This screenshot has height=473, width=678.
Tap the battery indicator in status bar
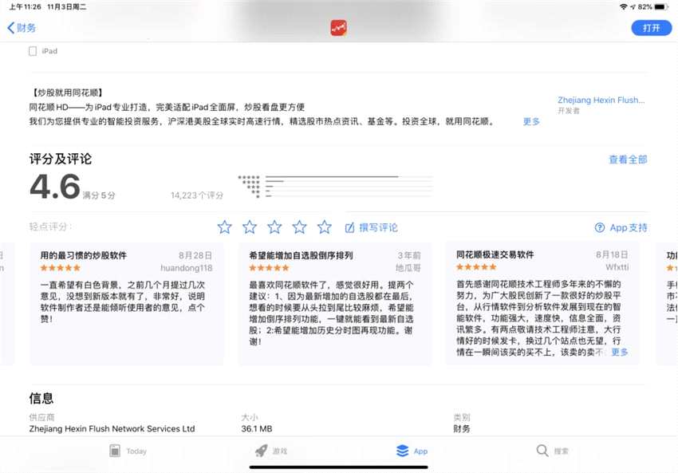click(661, 7)
